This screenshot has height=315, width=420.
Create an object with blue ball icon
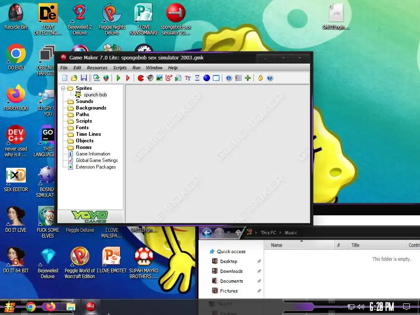pos(207,78)
